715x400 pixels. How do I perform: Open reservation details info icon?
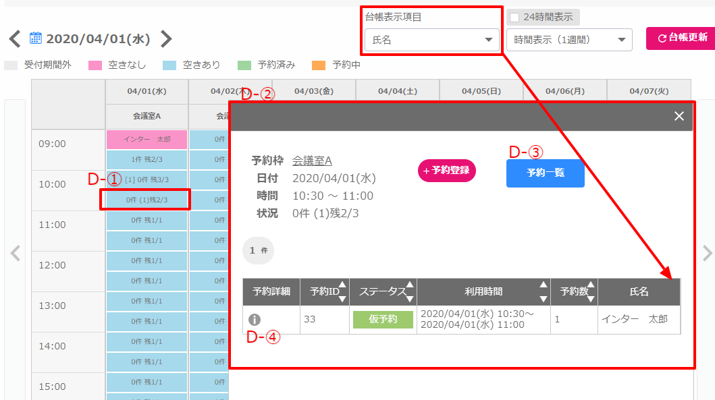(x=255, y=320)
